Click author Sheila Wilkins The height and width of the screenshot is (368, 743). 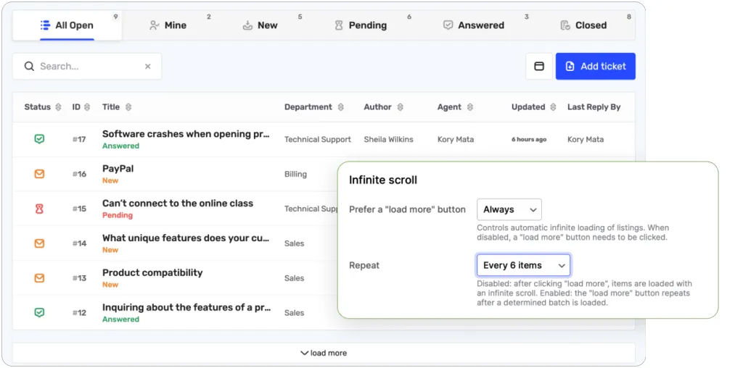tap(389, 140)
